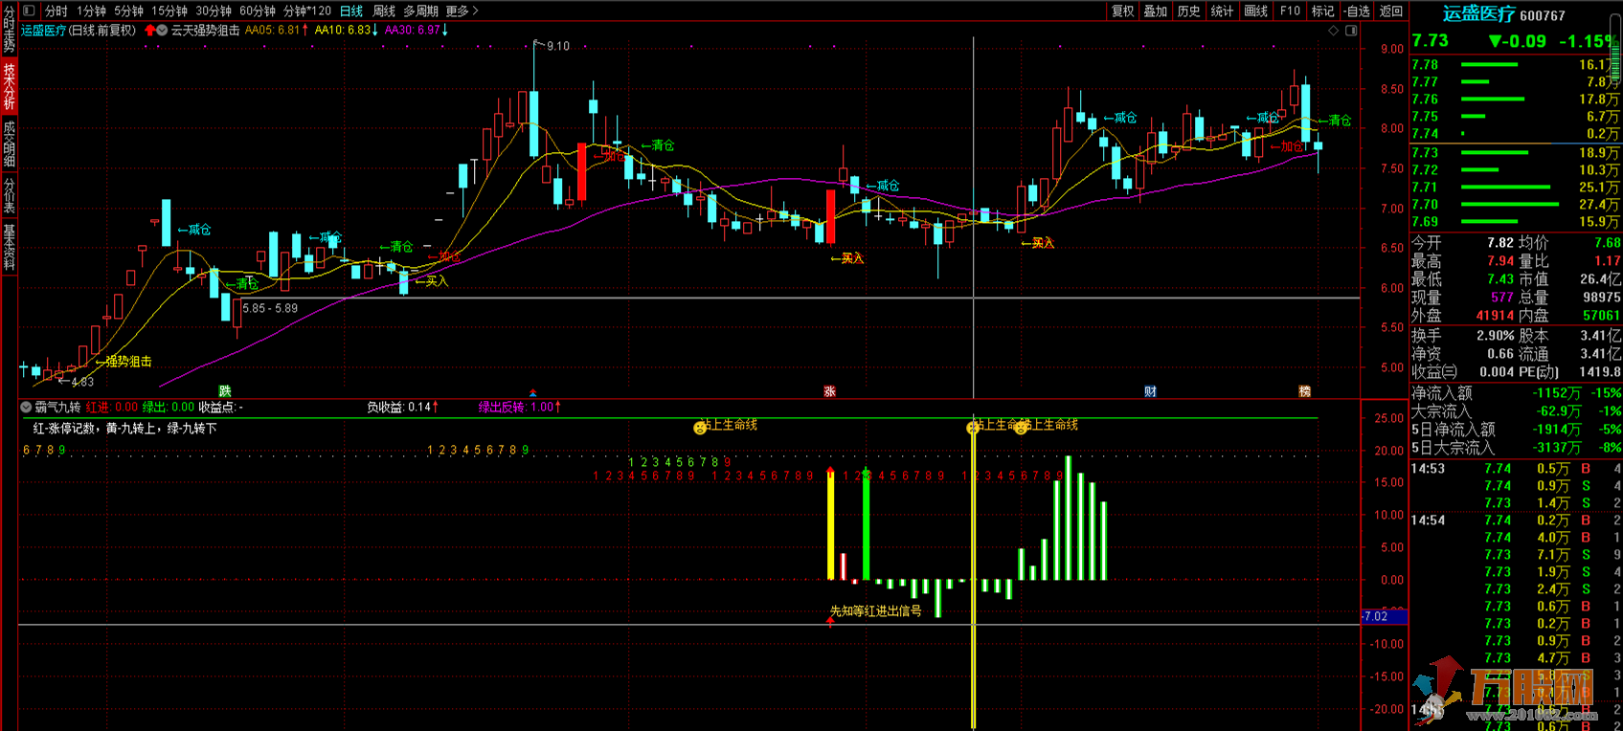Open the 统计 statistics button
This screenshot has height=731, width=1623.
[x=1223, y=11]
